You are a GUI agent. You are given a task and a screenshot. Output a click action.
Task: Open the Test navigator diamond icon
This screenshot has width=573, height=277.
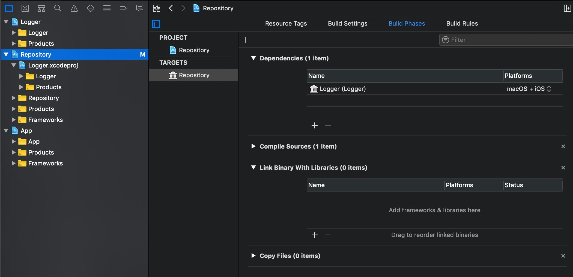click(x=91, y=8)
